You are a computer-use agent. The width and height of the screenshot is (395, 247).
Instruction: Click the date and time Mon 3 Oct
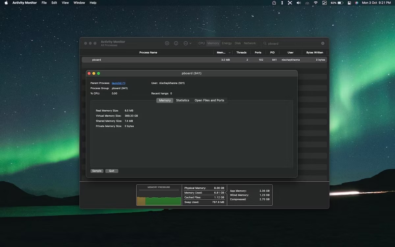(376, 3)
